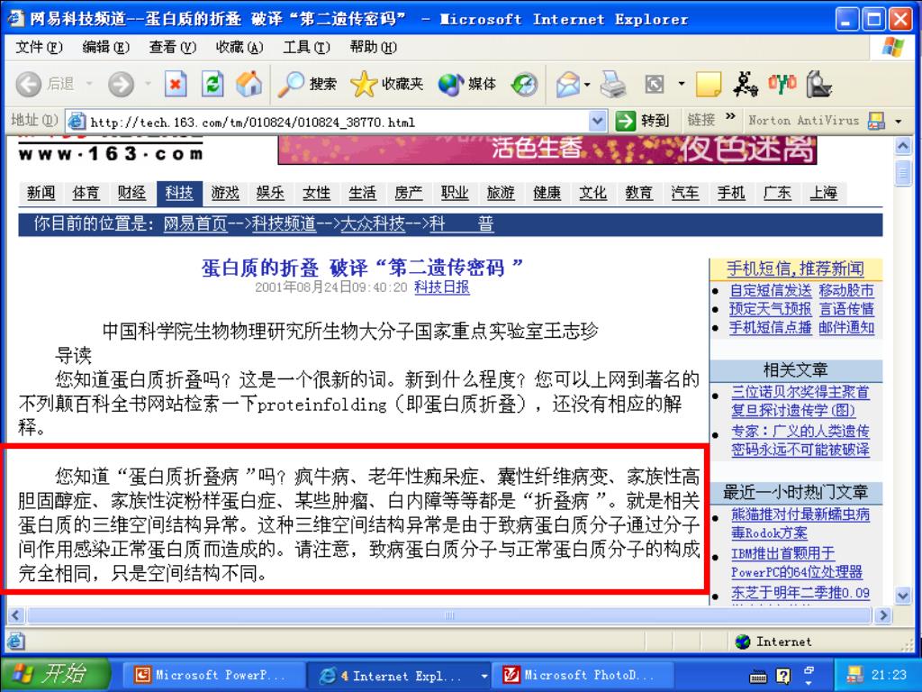The image size is (922, 692).
Task: Open the 科技日报 source link
Action: [441, 287]
